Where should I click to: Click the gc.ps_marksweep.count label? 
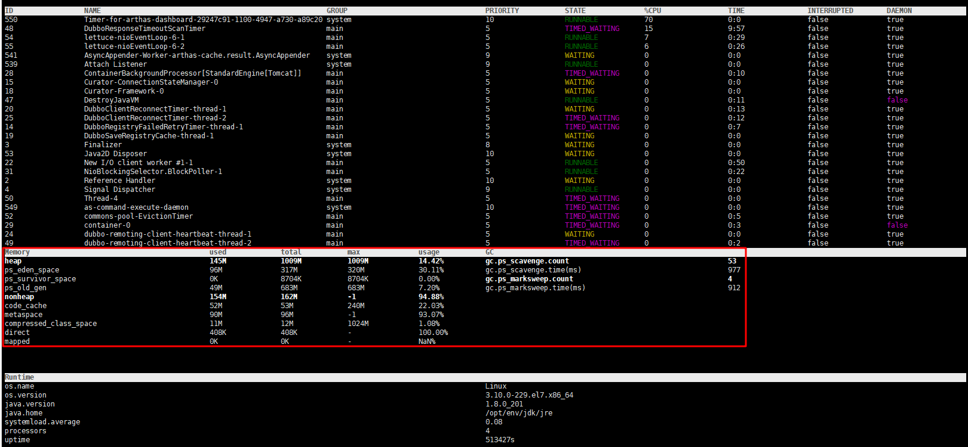pos(529,279)
